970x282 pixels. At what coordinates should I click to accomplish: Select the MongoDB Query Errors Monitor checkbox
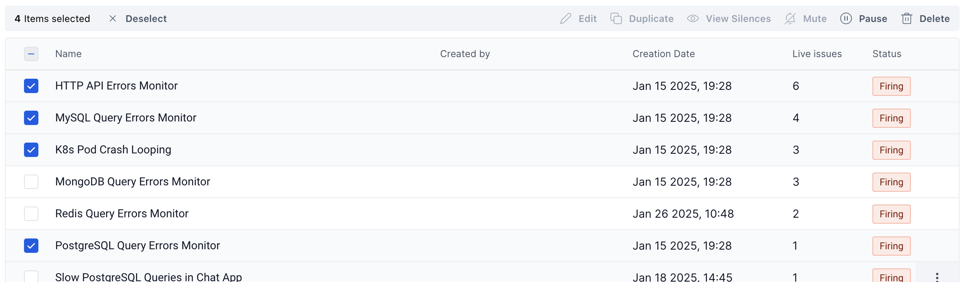click(31, 182)
